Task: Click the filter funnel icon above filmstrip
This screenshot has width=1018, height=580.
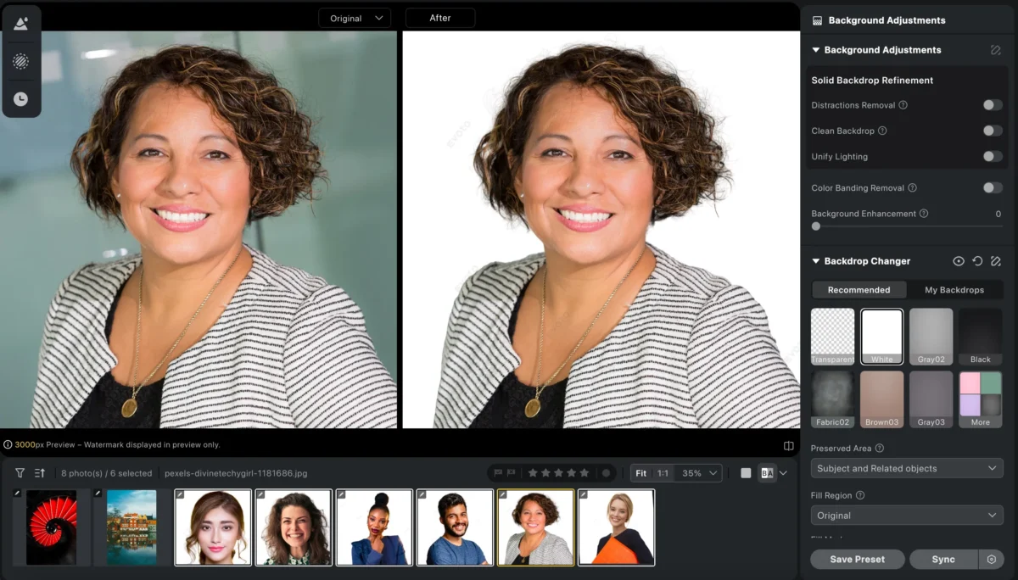Action: (x=20, y=473)
